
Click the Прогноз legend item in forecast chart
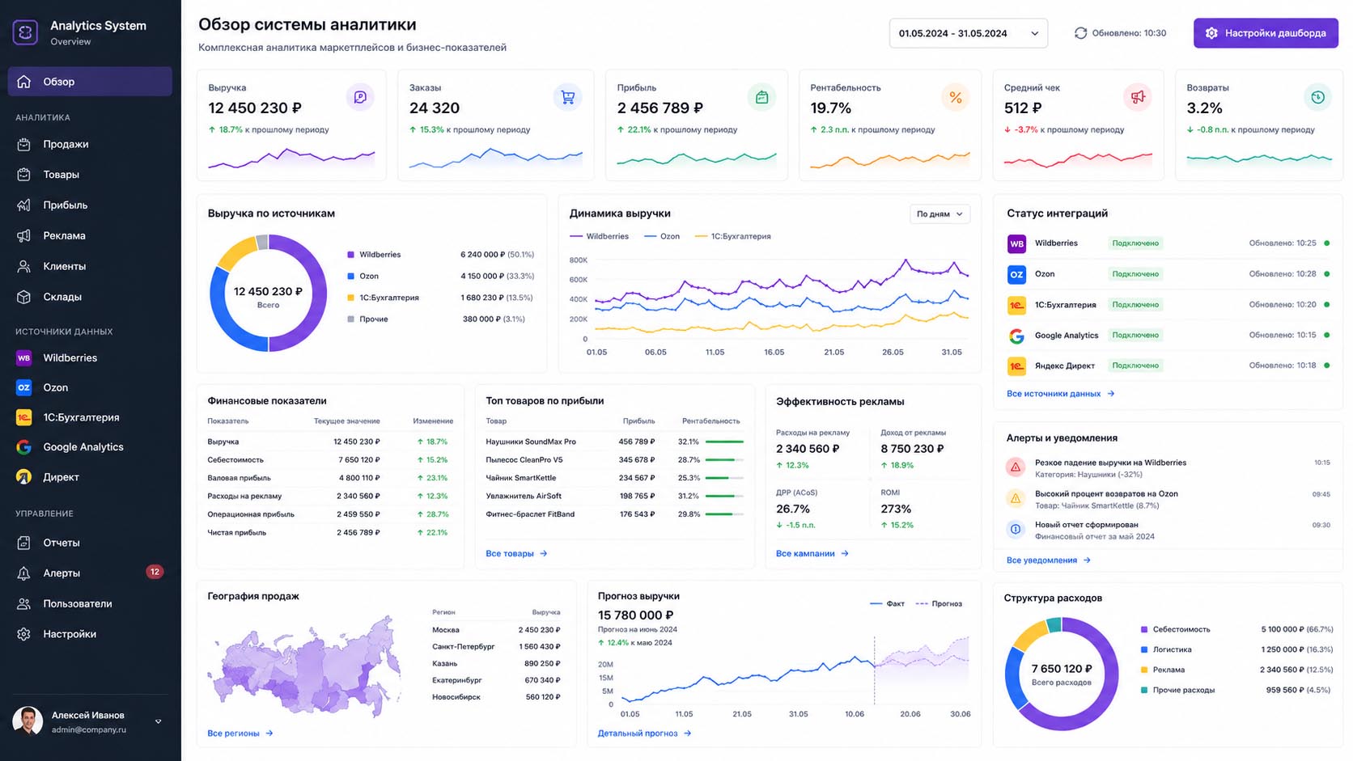tap(939, 604)
